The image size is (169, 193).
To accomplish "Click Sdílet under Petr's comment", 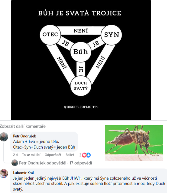I will click(x=70, y=155).
